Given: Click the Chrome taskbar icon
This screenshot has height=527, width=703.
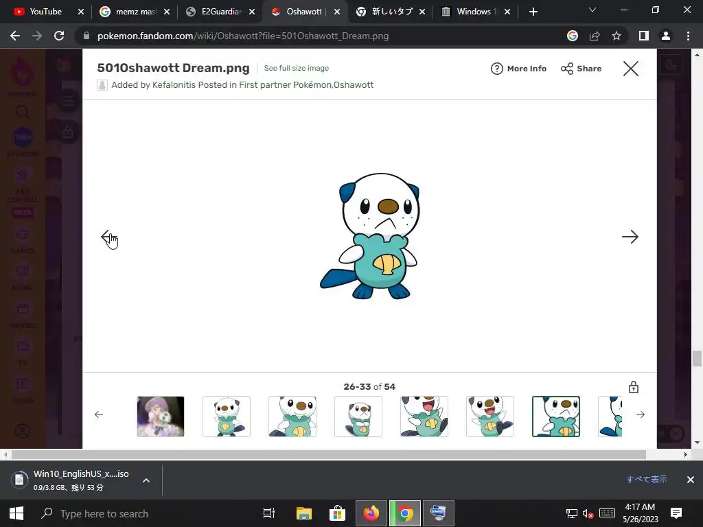Looking at the screenshot, I should pyautogui.click(x=405, y=513).
